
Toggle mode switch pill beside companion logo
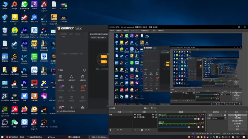pos(79,28)
